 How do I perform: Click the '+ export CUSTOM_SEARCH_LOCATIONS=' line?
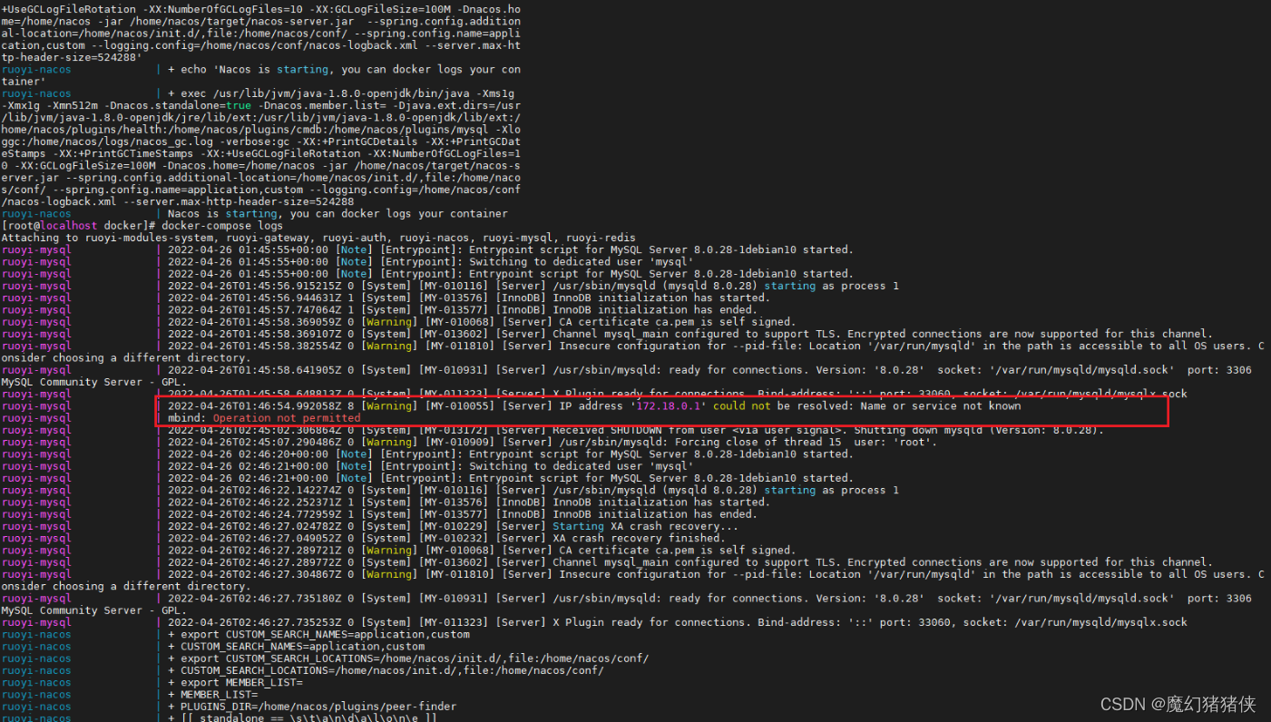(x=409, y=659)
